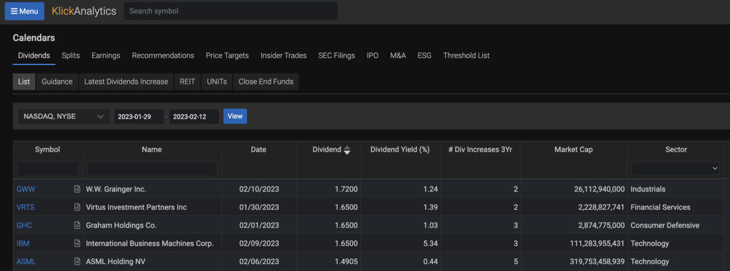Focus the Name column filter box
730x271 pixels.
point(153,168)
